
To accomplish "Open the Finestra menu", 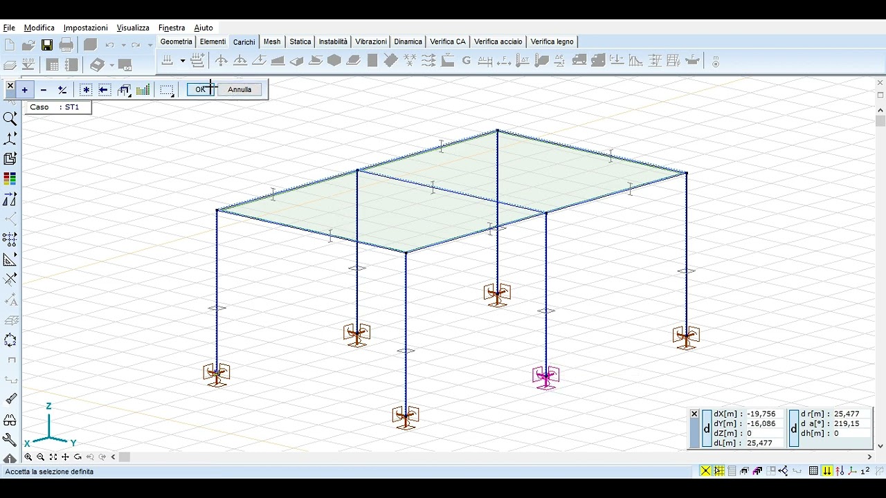I will pos(172,28).
